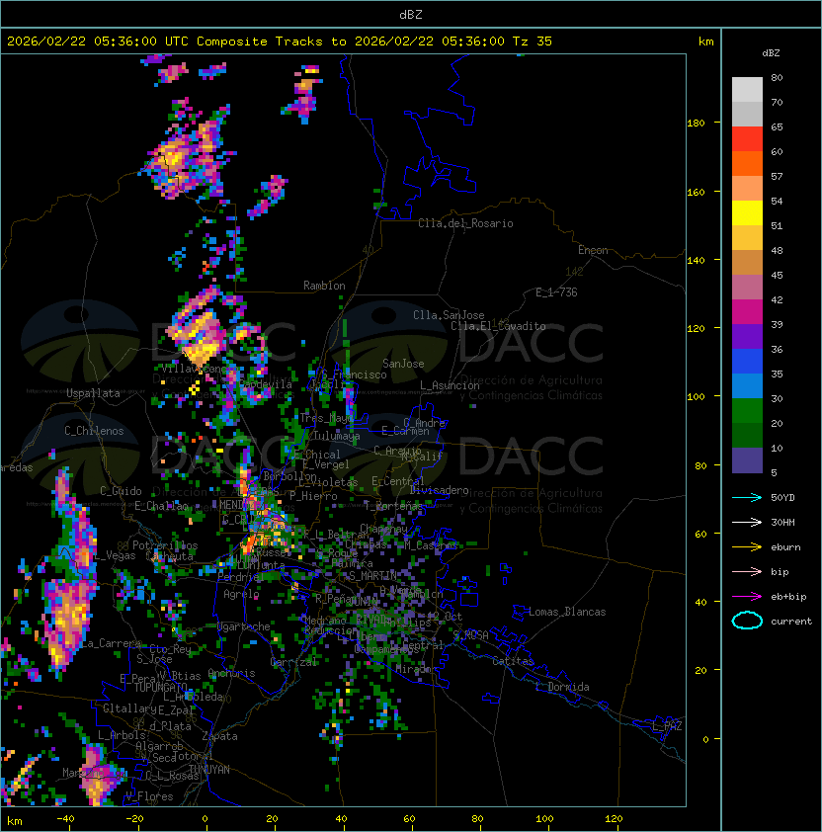The image size is (822, 832).
Task: Select the orange 57-60 dBZ color band
Action: (747, 163)
